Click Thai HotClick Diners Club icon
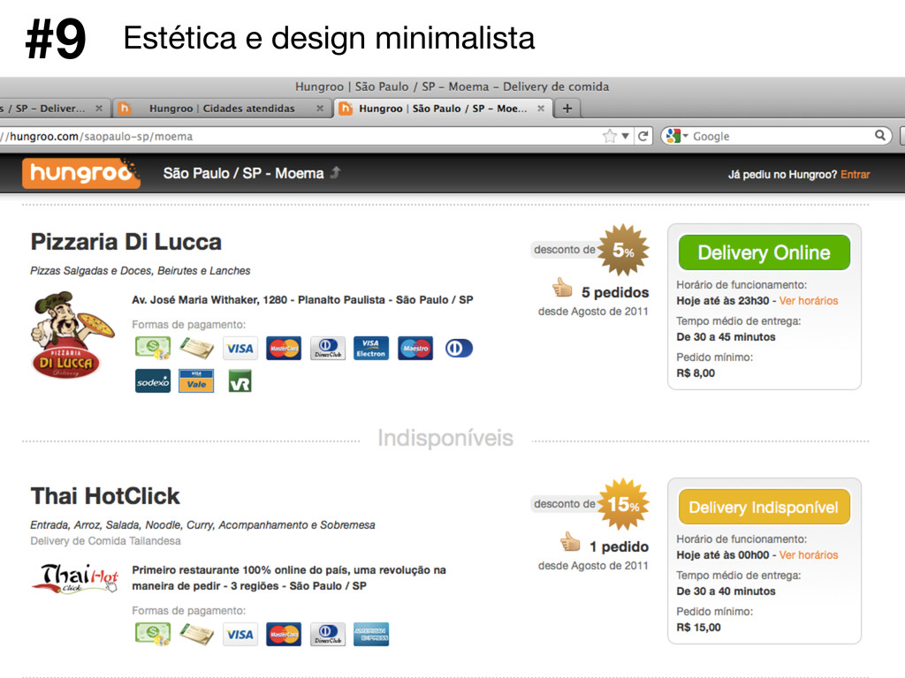905x678 pixels. tap(328, 634)
